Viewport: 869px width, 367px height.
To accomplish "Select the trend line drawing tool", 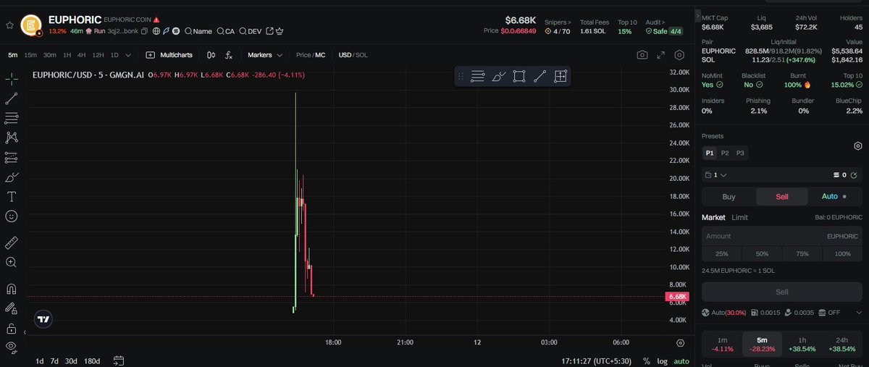I will pyautogui.click(x=12, y=98).
